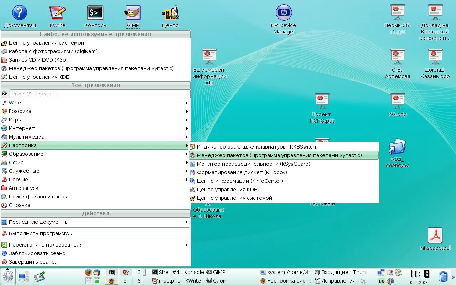Switch to virtual desktop 5
The image size is (456, 285).
[x=125, y=281]
